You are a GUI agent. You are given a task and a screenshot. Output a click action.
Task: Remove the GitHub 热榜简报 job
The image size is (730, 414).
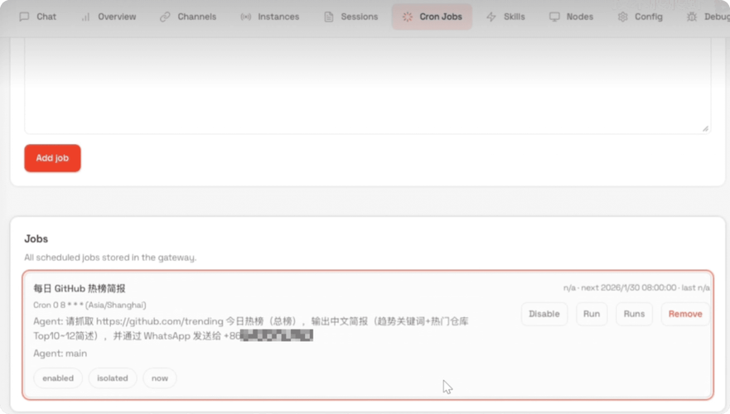(x=685, y=314)
